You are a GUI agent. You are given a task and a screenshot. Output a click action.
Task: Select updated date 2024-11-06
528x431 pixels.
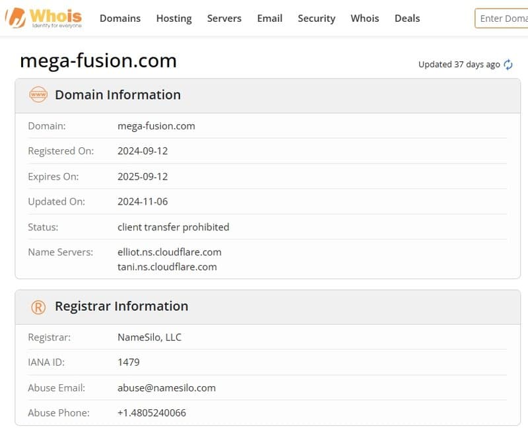coord(143,201)
